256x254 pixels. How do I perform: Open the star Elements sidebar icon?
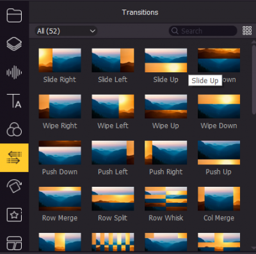(x=14, y=215)
